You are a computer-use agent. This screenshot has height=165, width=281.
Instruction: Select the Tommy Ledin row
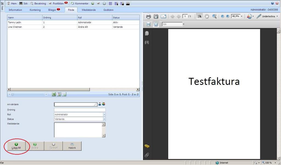coord(73,23)
